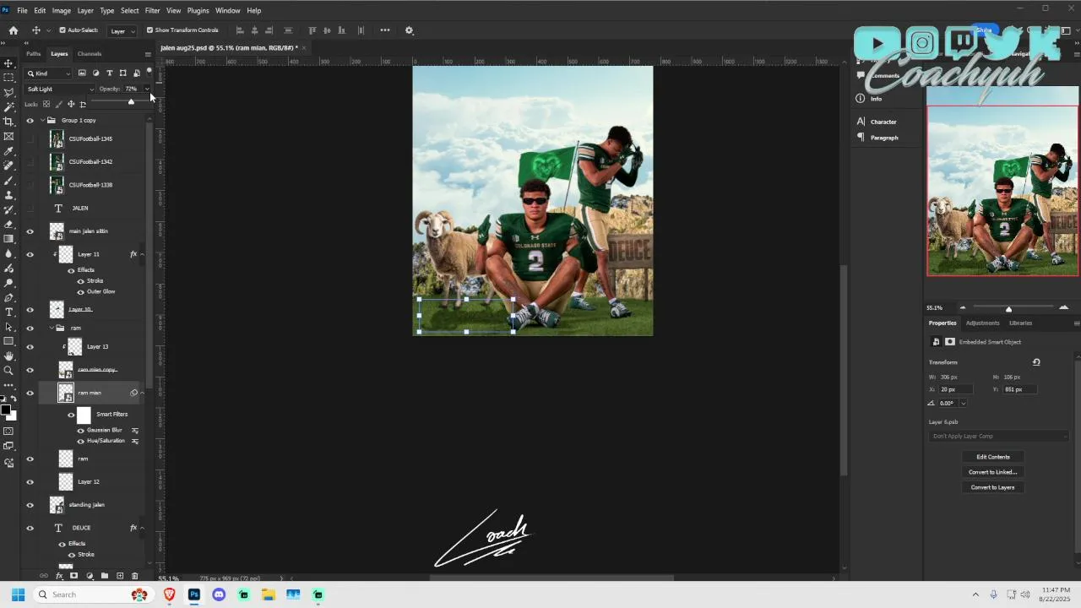Hide the Hue/Saturation smart filter
The height and width of the screenshot is (608, 1081).
pos(80,441)
